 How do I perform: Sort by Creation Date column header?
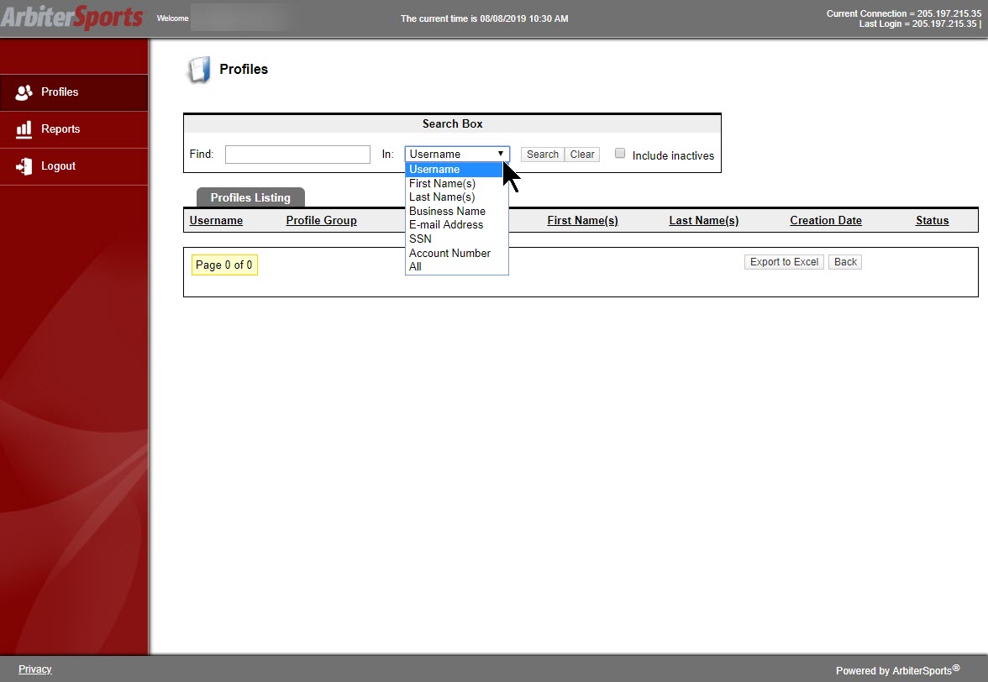[825, 220]
